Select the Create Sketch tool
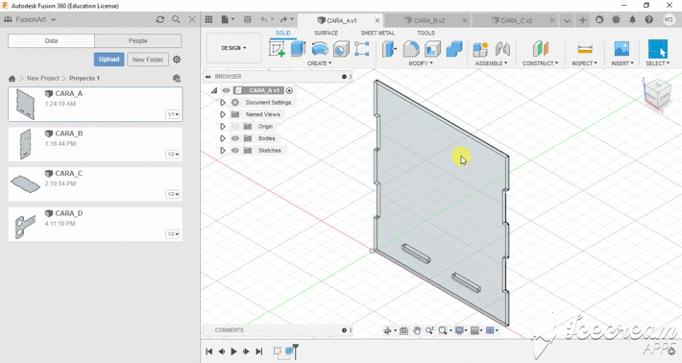682x363 pixels. (x=277, y=49)
